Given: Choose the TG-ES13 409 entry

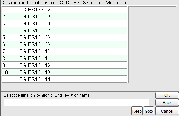Looking at the screenshot, I should pos(65,44).
